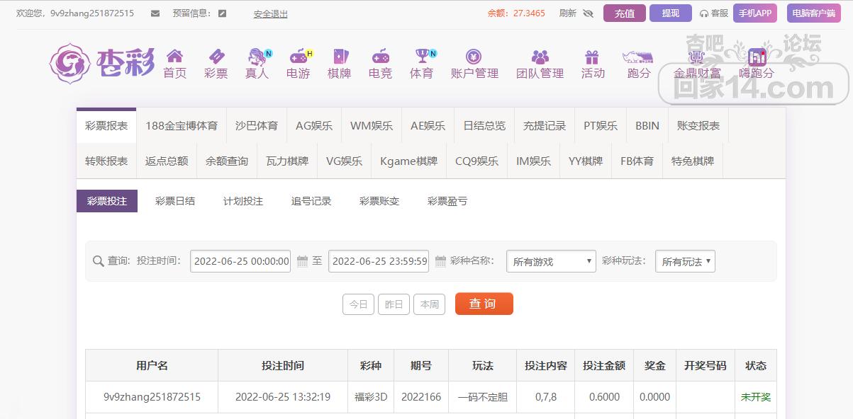This screenshot has width=853, height=419.
Task: Click 刷新 balance refresh
Action: tap(567, 13)
